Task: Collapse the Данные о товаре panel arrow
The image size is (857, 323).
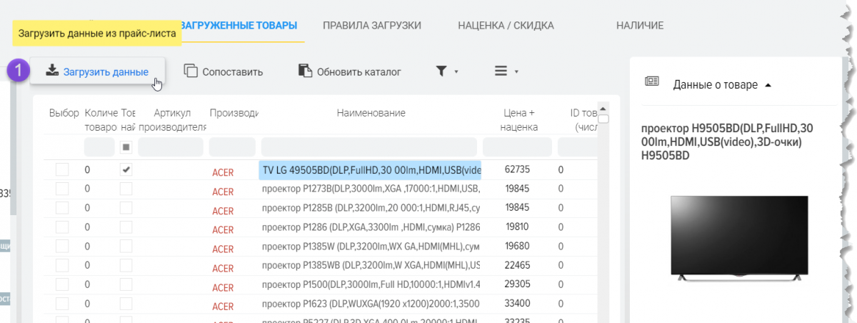Action: pos(768,85)
